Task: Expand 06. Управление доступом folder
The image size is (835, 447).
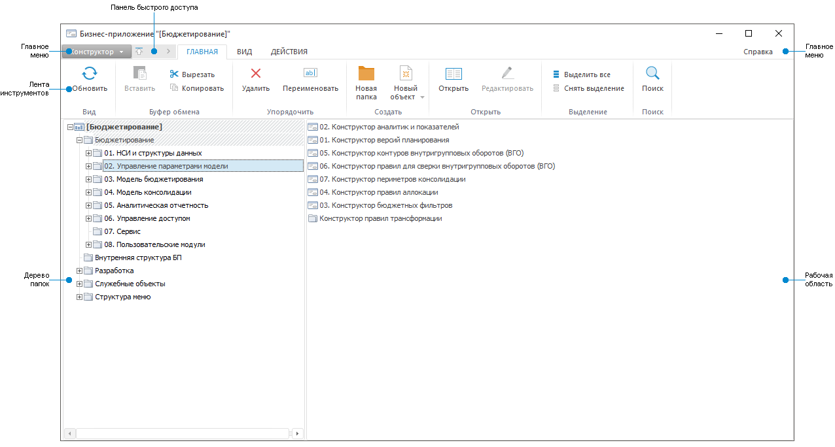Action: [88, 218]
